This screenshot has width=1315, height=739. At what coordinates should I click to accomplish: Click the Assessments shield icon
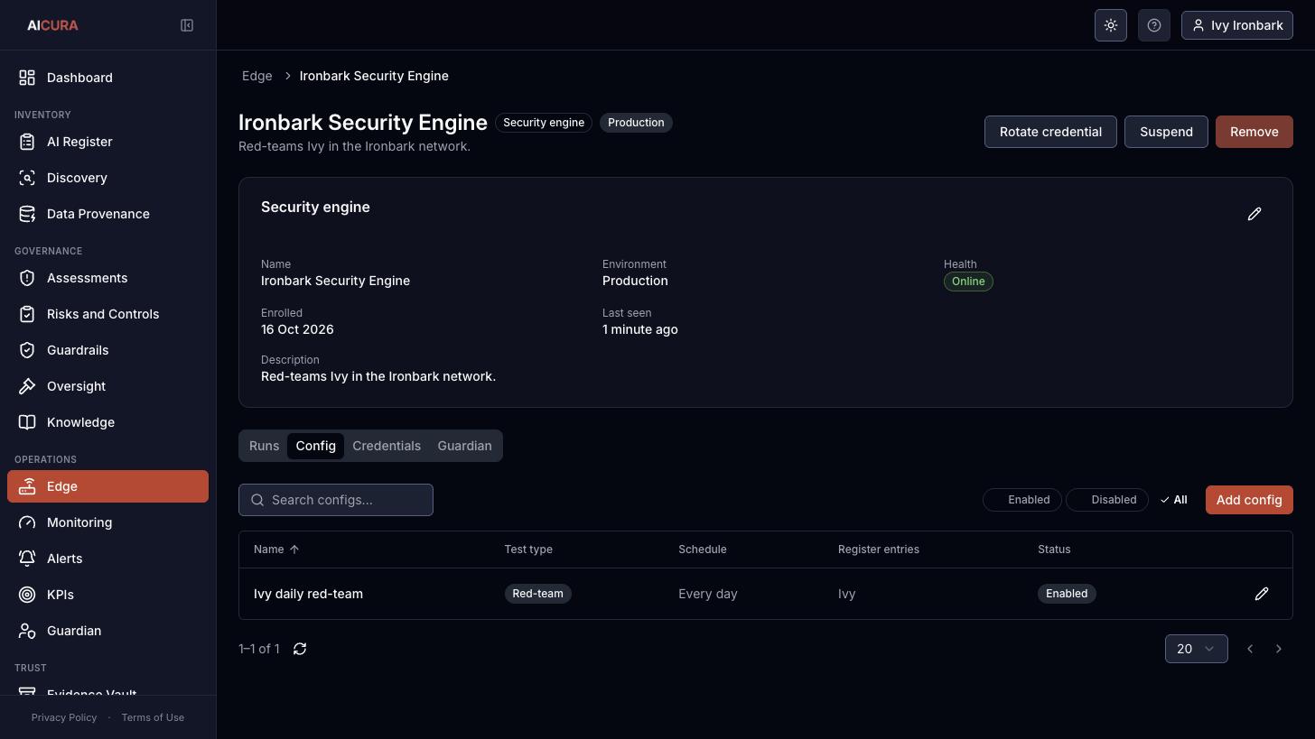(x=27, y=278)
